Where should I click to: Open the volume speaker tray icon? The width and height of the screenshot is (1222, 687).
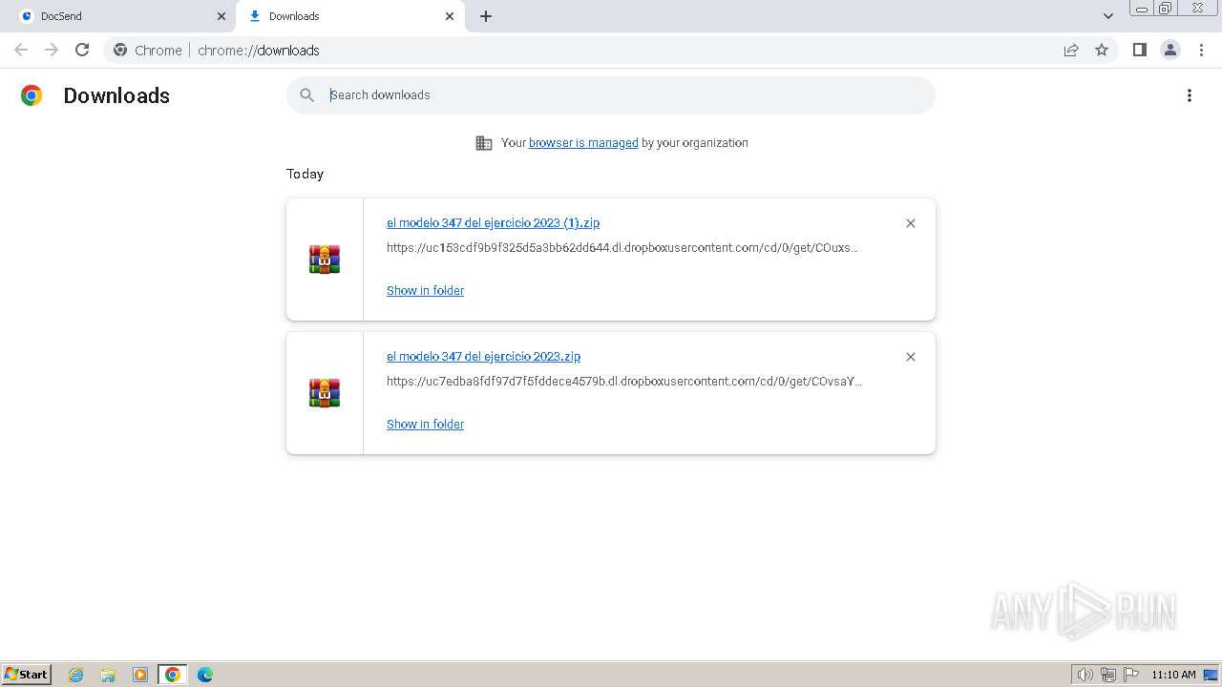[x=1085, y=675]
